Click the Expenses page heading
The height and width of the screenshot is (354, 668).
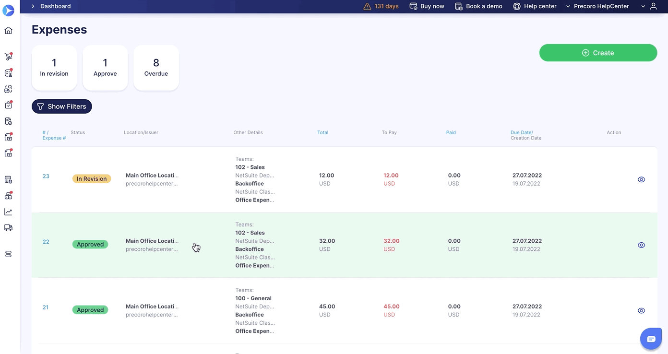pyautogui.click(x=60, y=30)
